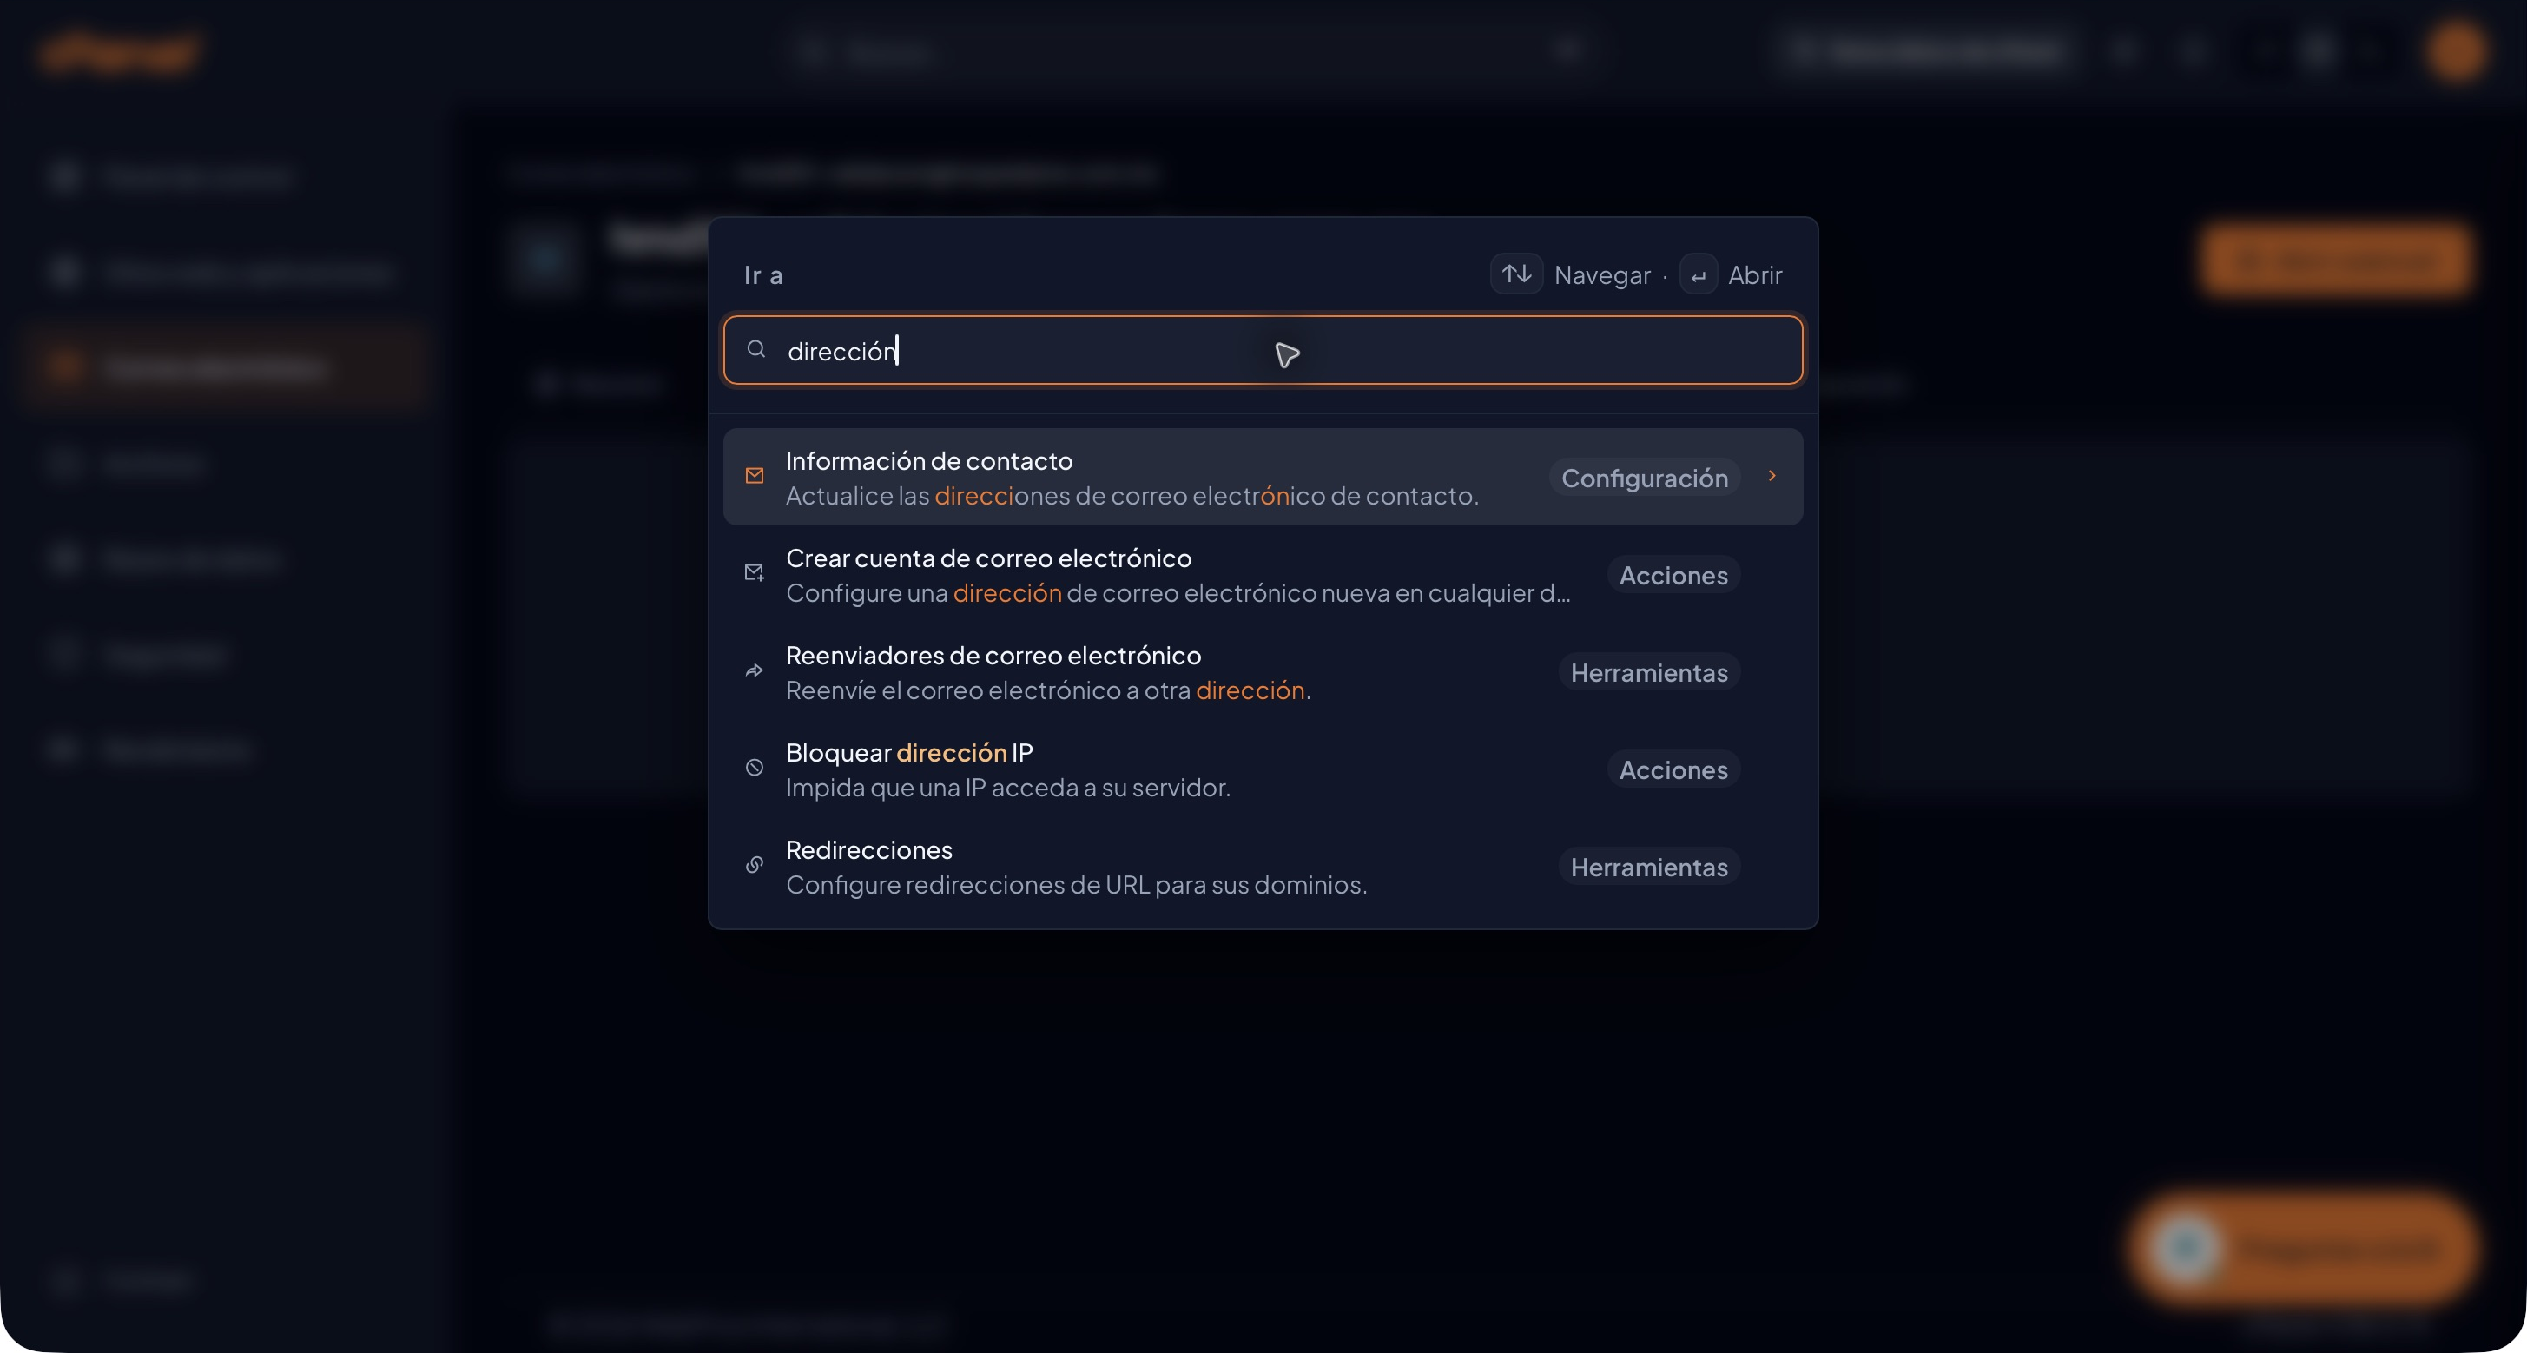Click the "Ir a" dialog title
This screenshot has height=1353, width=2527.
coord(763,274)
